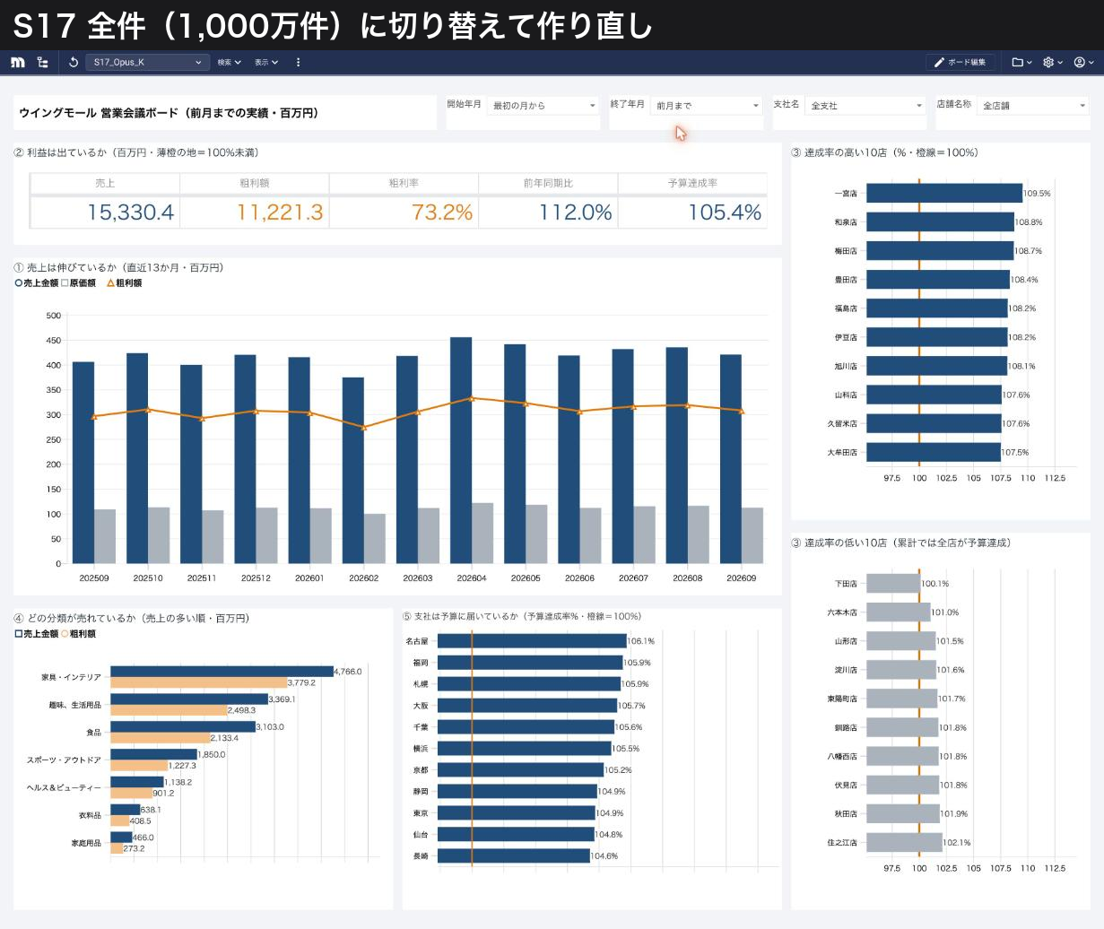Toggle 粗利額 legend in category chart
1104x929 pixels.
tap(78, 634)
